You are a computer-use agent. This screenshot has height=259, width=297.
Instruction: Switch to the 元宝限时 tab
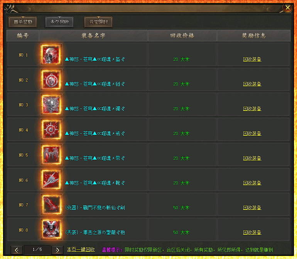[x=98, y=22]
